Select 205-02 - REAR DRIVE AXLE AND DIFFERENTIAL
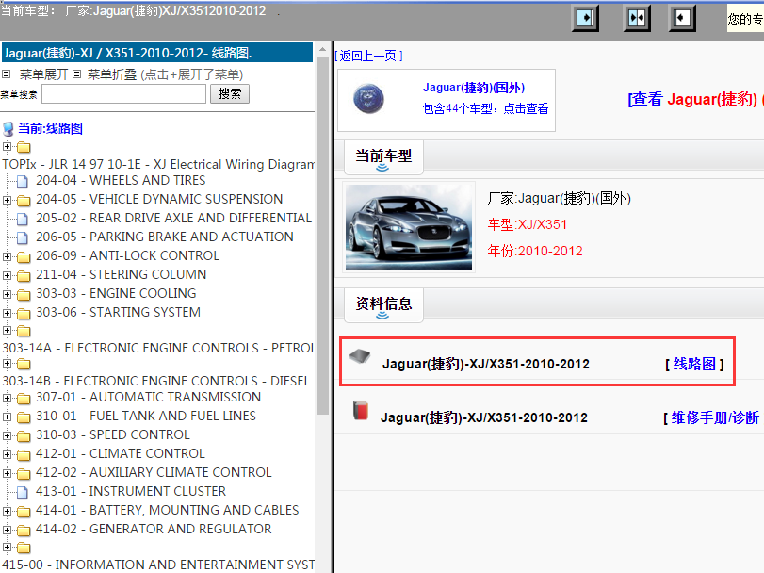Screen dimensions: 764x573 coord(174,218)
